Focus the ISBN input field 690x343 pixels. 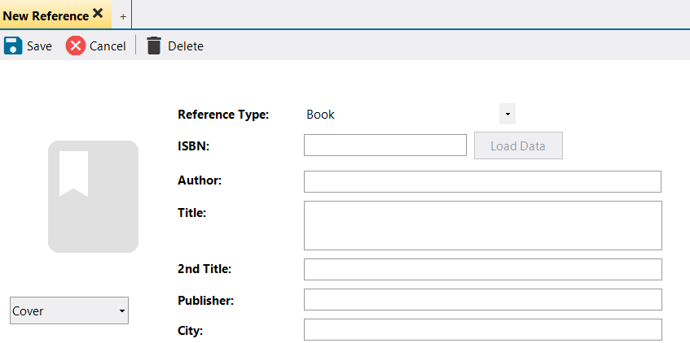click(x=385, y=145)
